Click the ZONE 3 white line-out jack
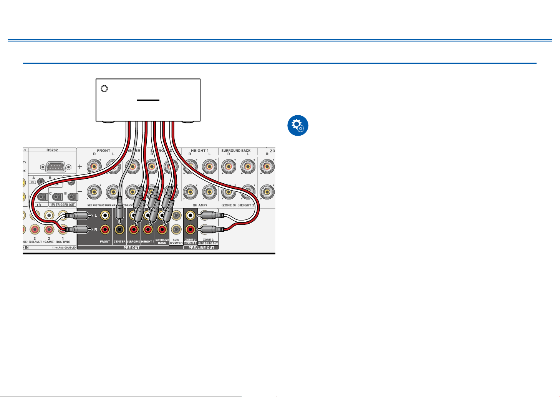Image resolution: width=560 pixels, height=397 pixels. coord(190,216)
